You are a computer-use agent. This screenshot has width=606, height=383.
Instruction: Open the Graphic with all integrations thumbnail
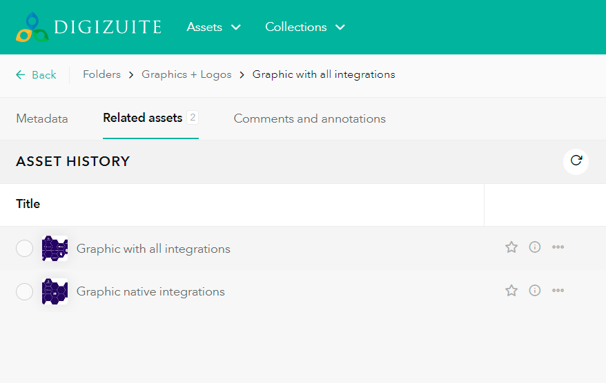55,249
